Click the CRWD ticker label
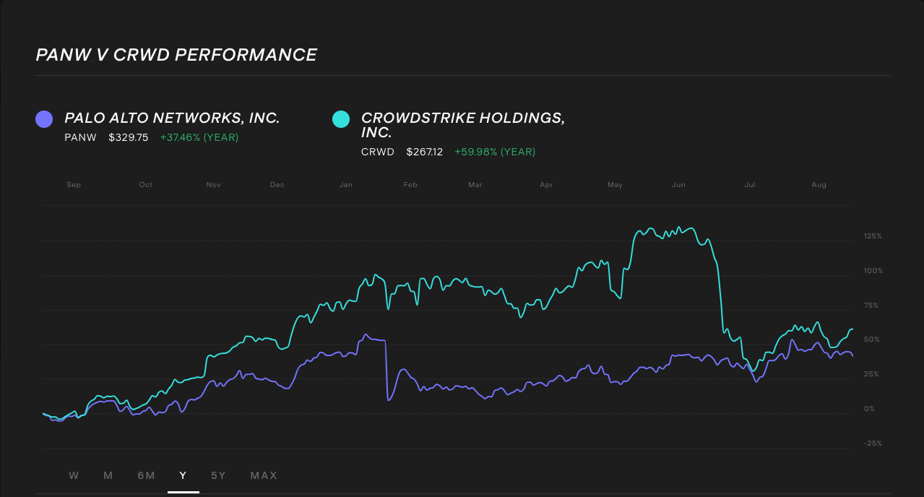 click(x=377, y=152)
